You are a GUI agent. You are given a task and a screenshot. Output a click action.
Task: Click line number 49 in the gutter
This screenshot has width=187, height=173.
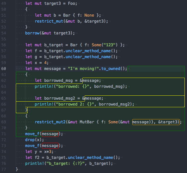click(x=4, y=3)
